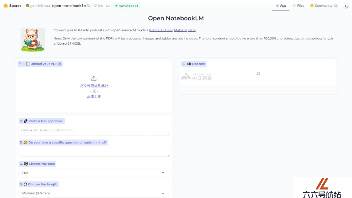Open the Bark link
The image size is (352, 198).
[192, 30]
